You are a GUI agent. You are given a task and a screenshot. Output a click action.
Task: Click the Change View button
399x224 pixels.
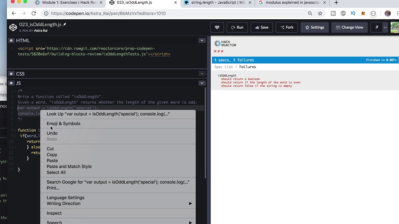point(349,27)
